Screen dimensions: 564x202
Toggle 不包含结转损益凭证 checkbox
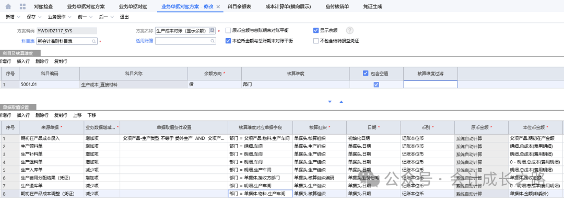[316, 41]
